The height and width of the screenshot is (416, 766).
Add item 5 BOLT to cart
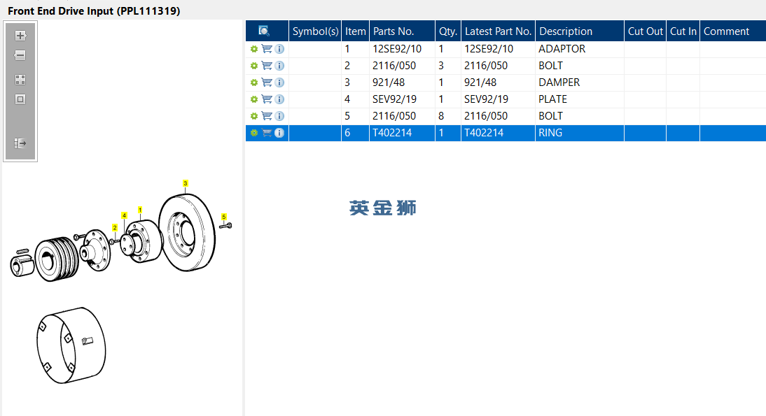(x=267, y=116)
